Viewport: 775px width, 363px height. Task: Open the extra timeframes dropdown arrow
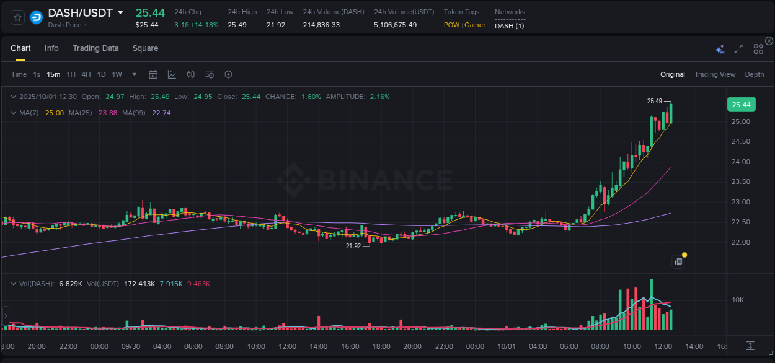133,74
